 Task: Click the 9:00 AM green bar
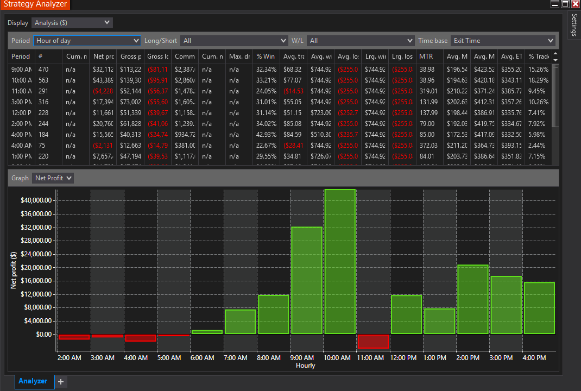point(307,281)
